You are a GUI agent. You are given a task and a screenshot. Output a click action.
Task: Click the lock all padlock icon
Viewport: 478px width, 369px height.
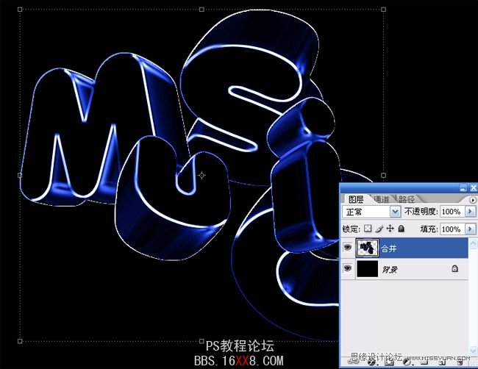click(x=401, y=229)
